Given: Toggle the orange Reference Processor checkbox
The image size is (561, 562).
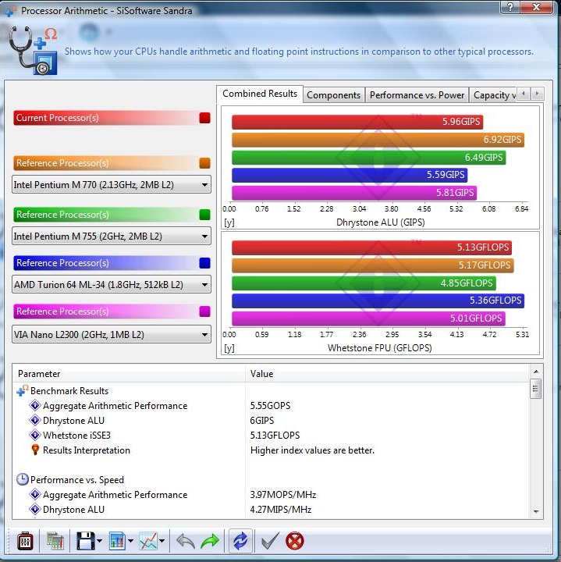Looking at the screenshot, I should 204,163.
